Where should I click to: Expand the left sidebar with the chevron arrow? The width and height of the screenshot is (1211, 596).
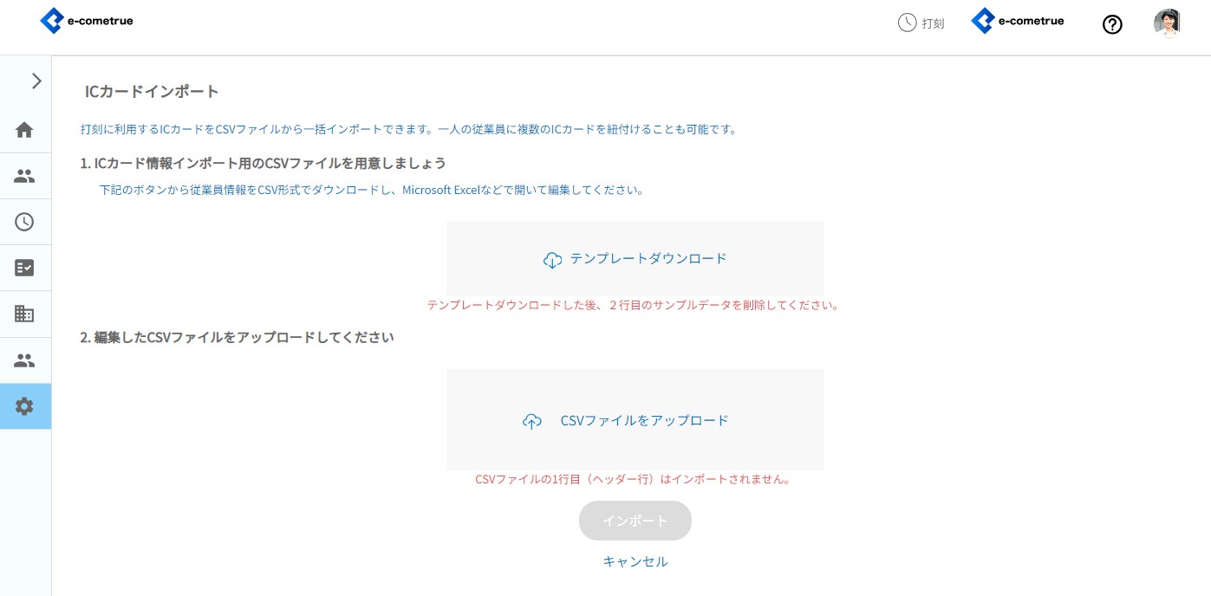point(36,81)
